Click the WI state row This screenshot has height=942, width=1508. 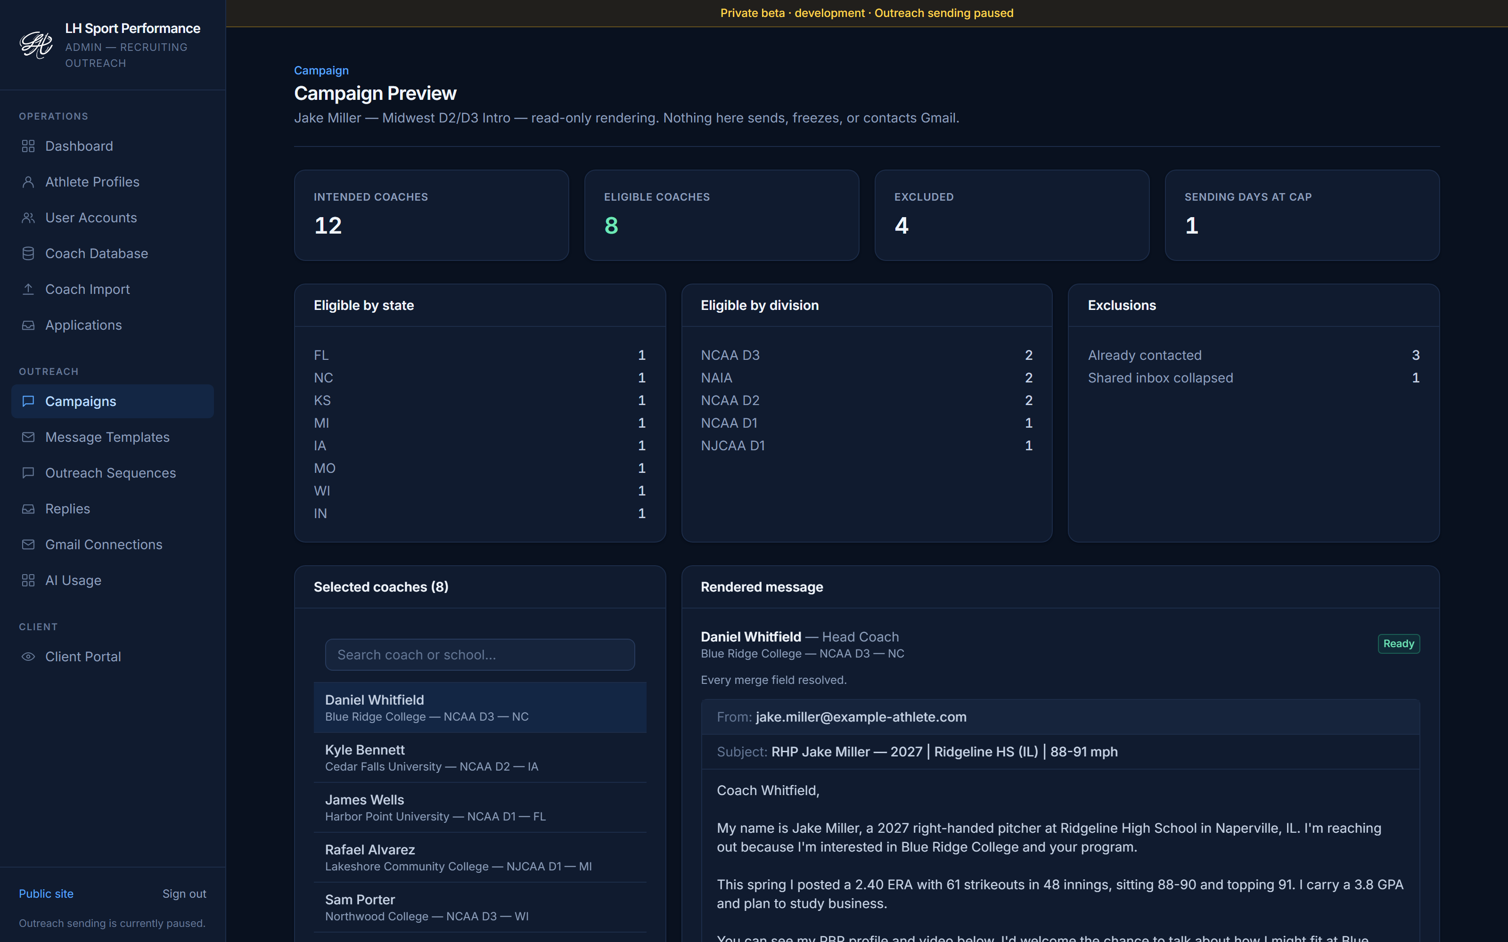[x=480, y=491]
